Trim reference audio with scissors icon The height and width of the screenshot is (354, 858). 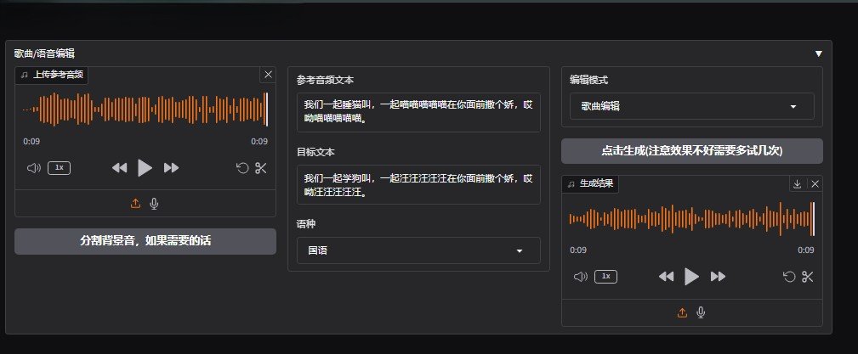[261, 168]
